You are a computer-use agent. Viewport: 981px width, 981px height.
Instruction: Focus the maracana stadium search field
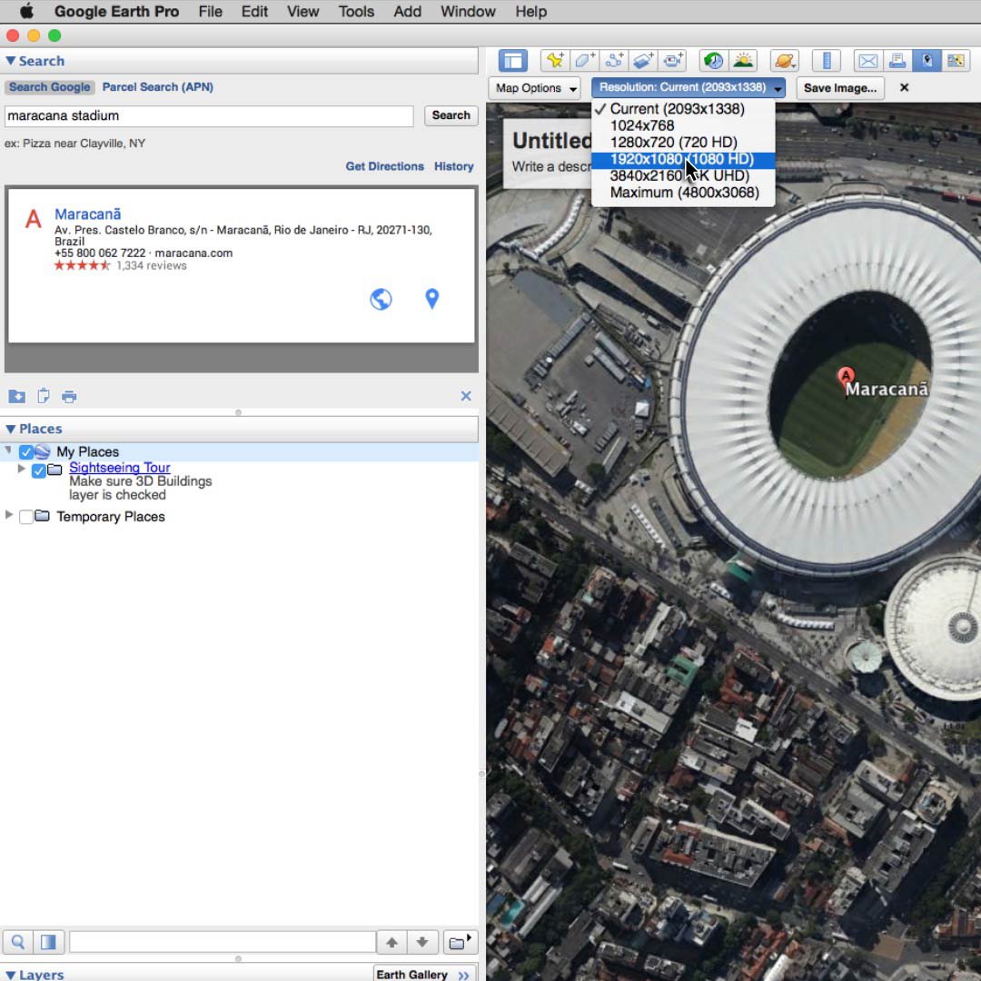(209, 115)
